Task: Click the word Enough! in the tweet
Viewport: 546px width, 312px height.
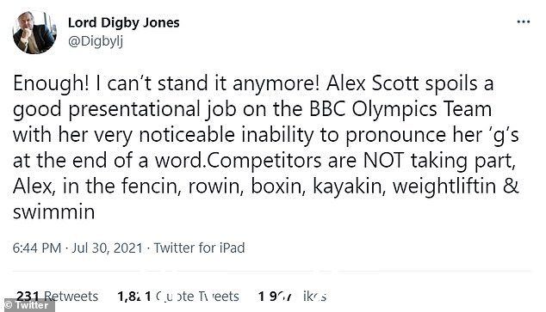Action: click(x=51, y=84)
